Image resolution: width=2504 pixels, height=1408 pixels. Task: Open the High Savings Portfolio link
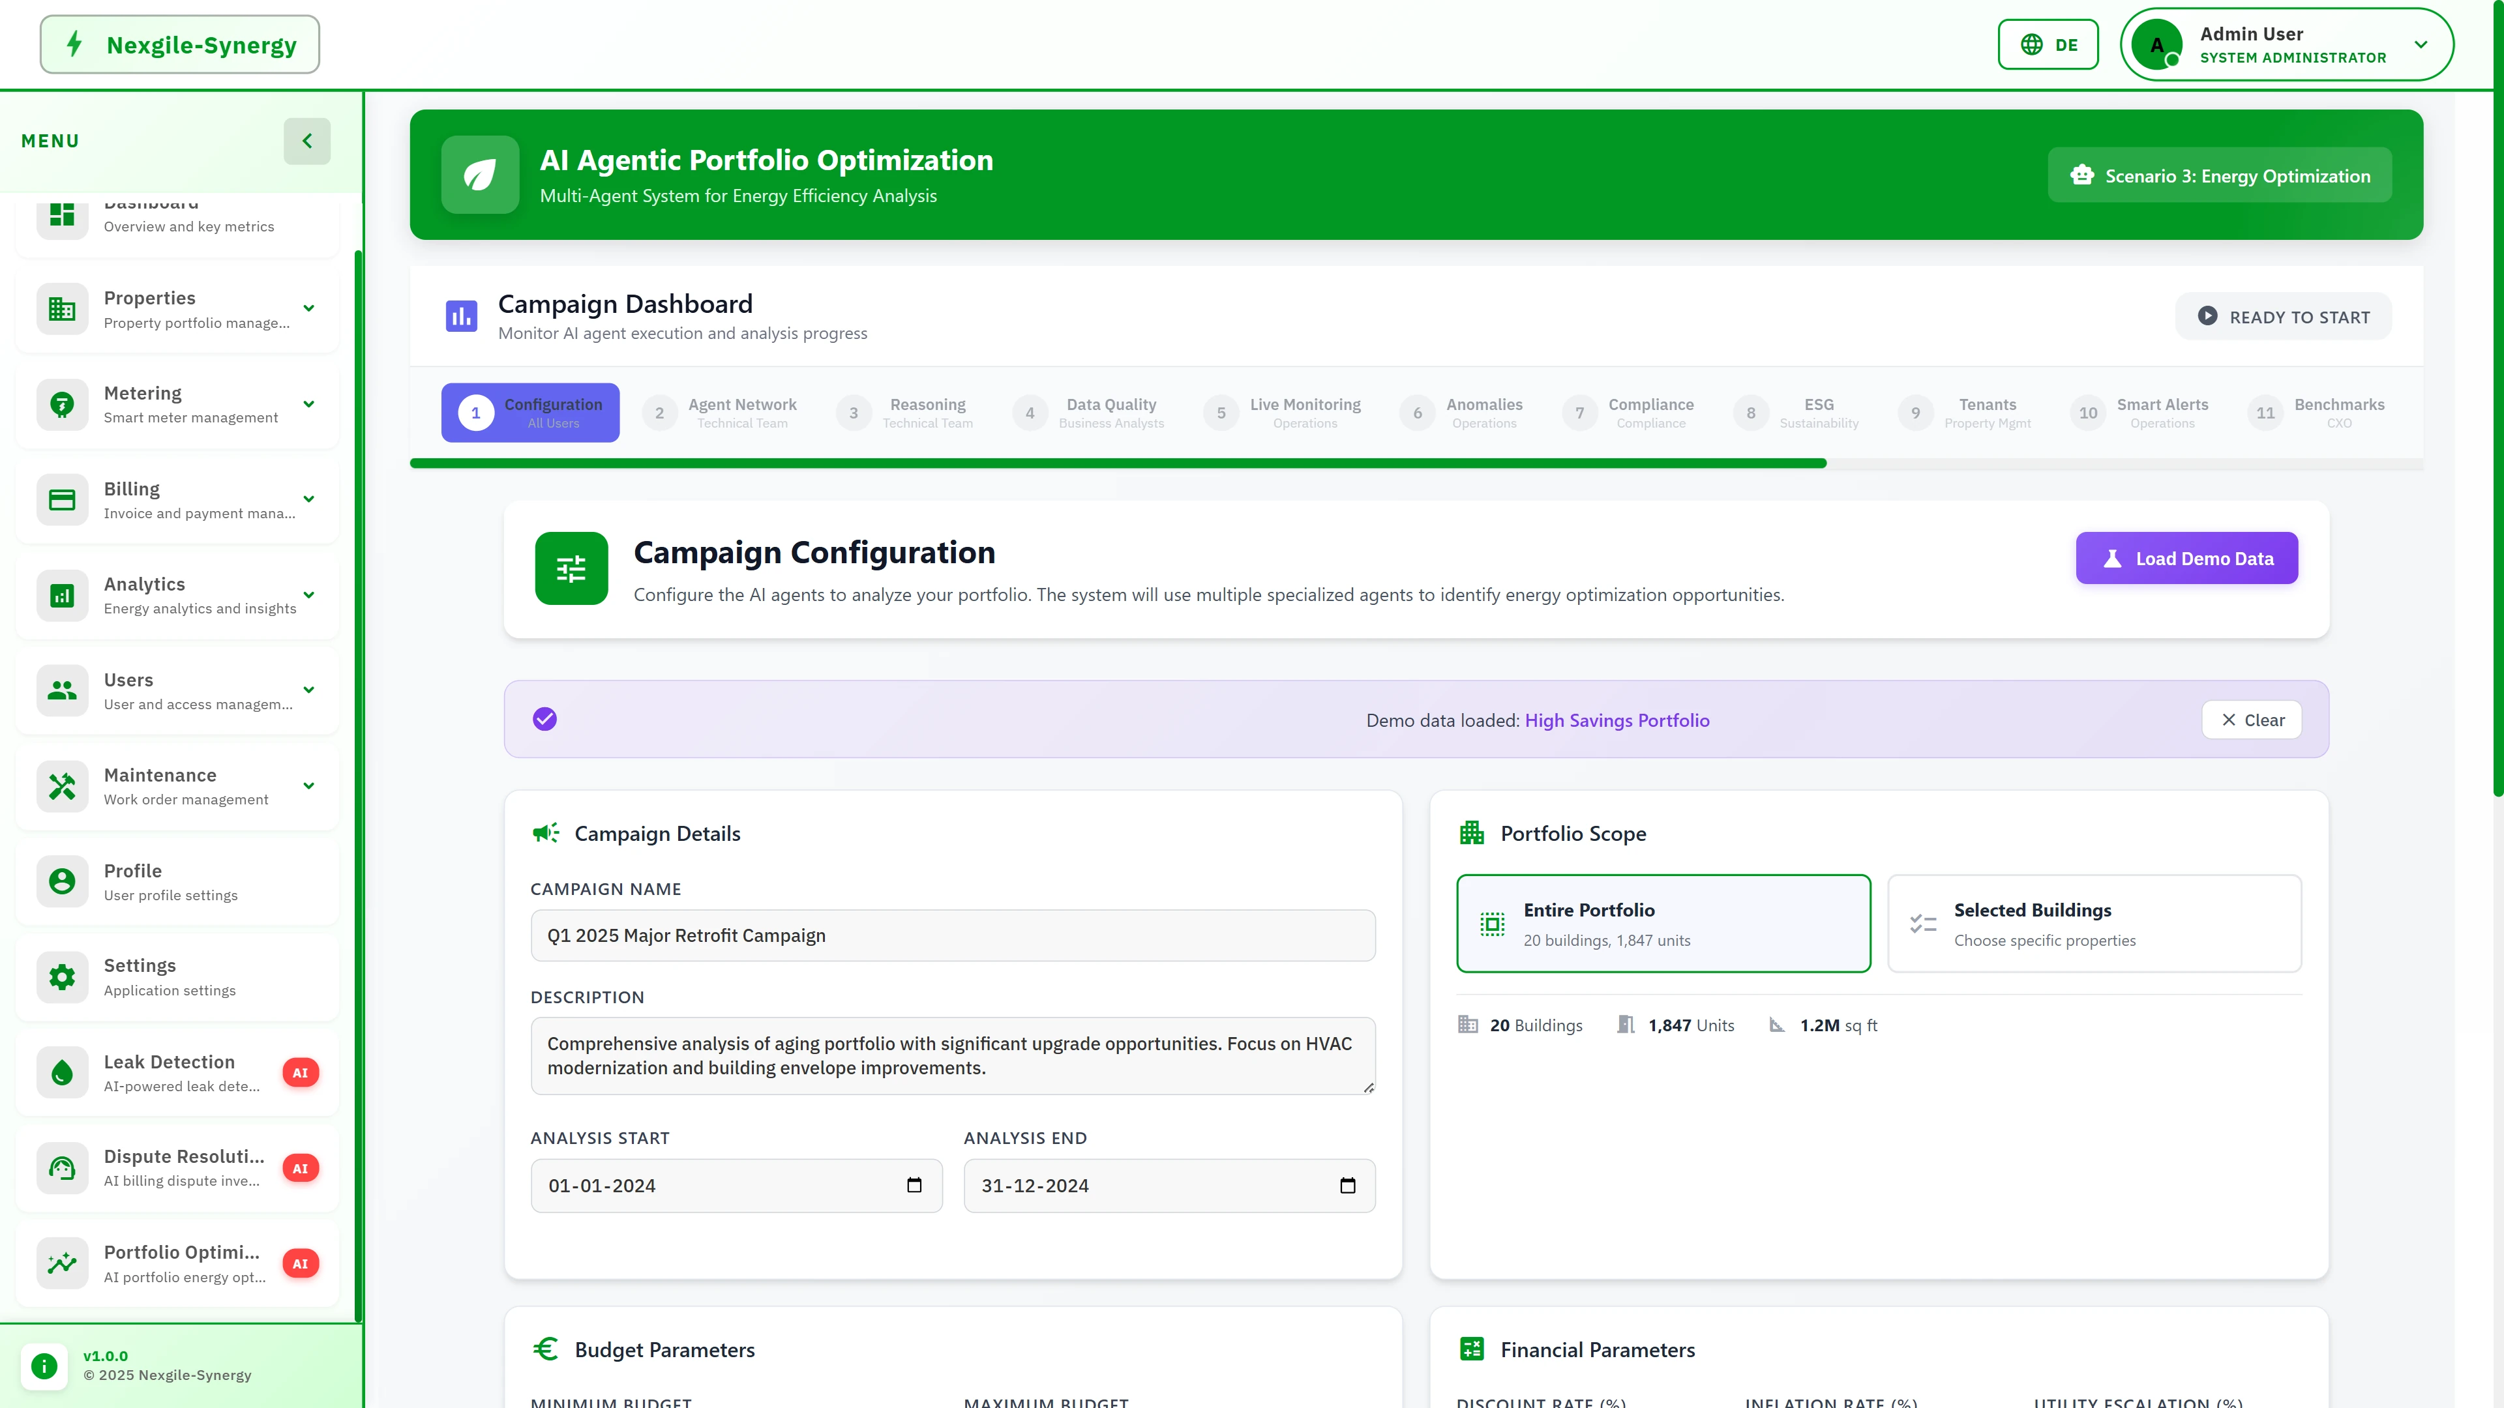(x=1617, y=720)
